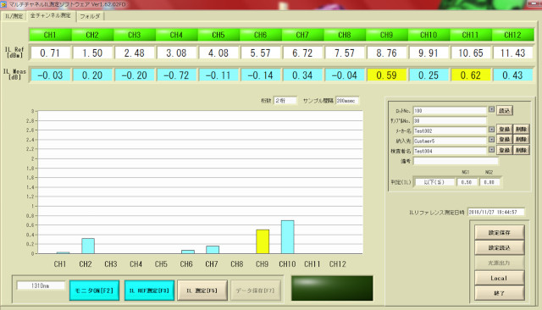Expand the Lot No. dropdown arrow
The image size is (542, 310).
(x=491, y=109)
